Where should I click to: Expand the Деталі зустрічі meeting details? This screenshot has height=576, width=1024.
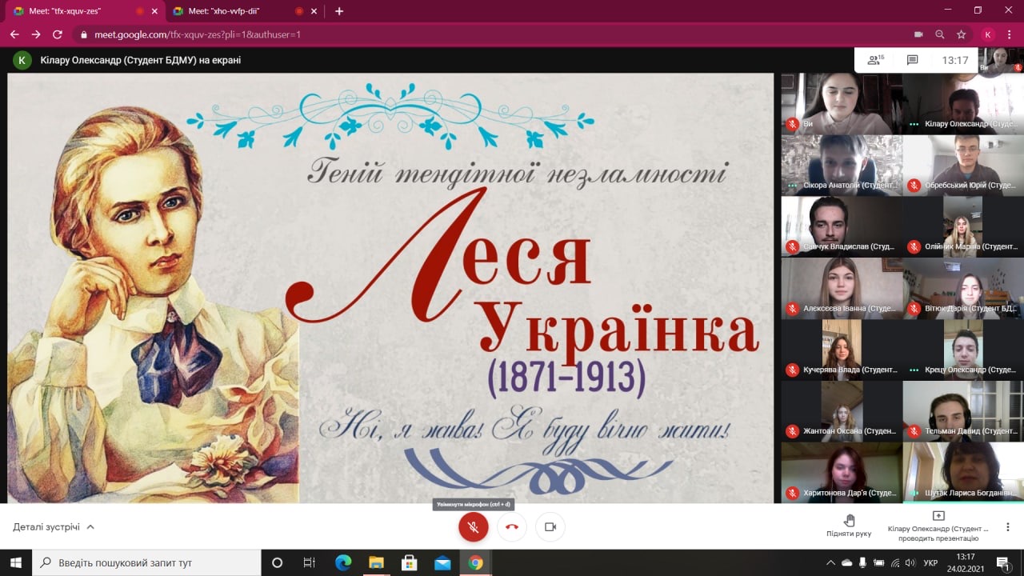click(54, 527)
